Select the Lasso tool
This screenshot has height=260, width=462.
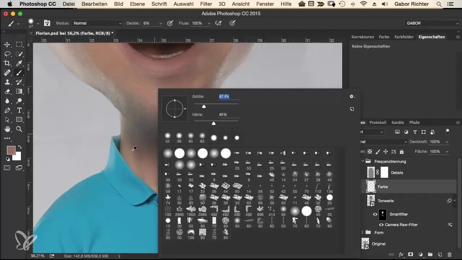[7, 54]
